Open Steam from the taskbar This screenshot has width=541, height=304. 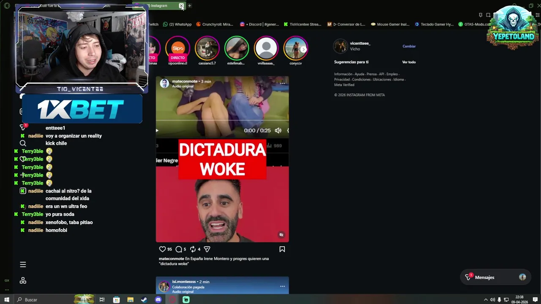pyautogui.click(x=144, y=299)
